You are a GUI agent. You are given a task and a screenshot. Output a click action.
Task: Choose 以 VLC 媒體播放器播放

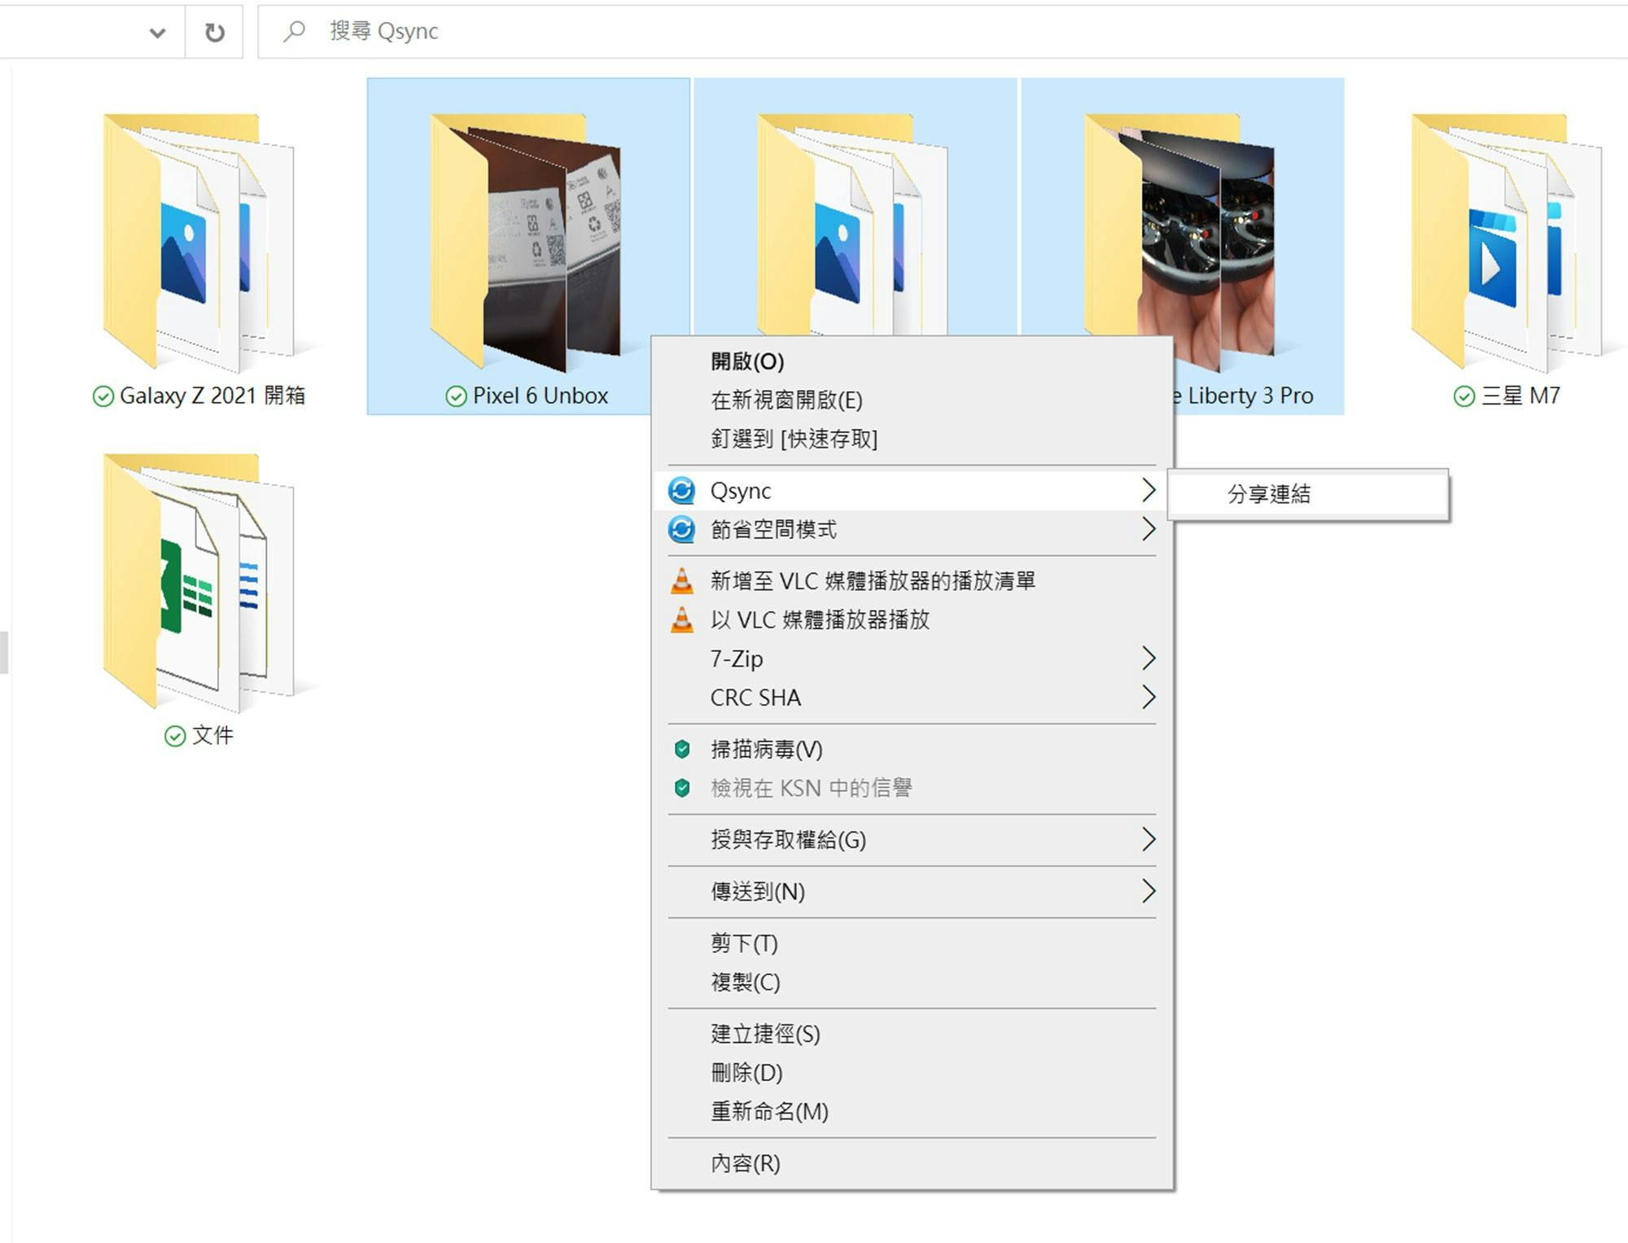coord(912,620)
